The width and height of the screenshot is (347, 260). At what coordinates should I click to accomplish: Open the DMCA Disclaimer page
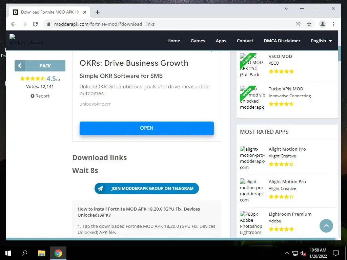click(x=282, y=41)
